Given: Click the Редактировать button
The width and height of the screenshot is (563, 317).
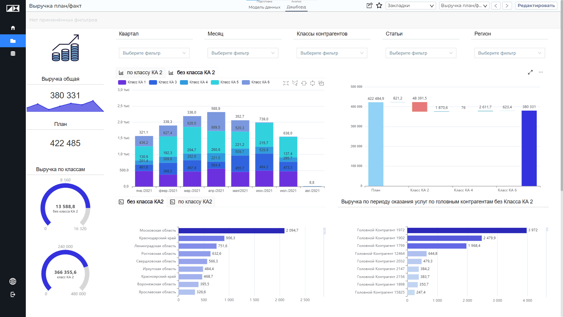Looking at the screenshot, I should (536, 6).
